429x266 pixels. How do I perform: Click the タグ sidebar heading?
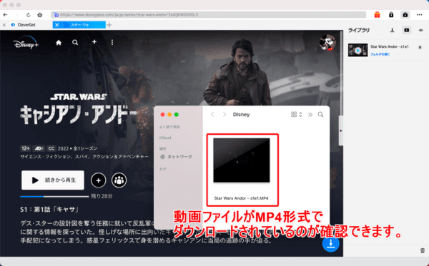(162, 169)
